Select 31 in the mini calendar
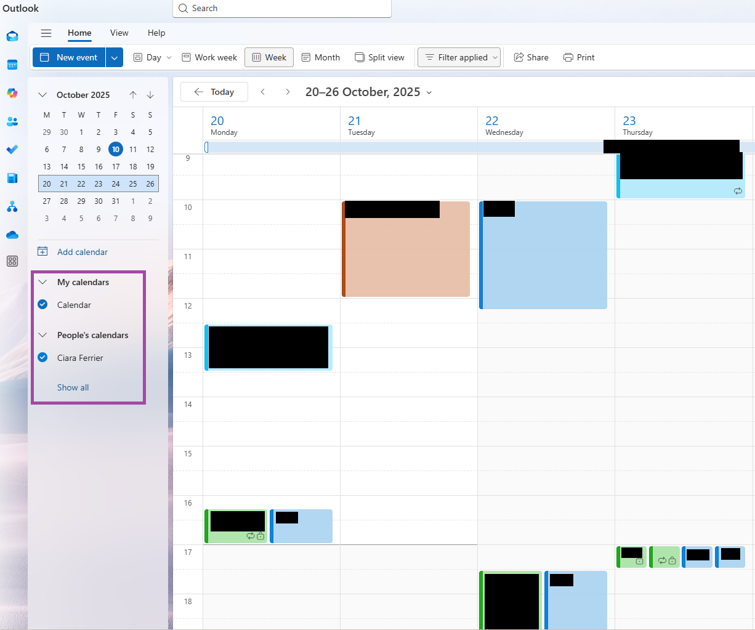 [116, 201]
